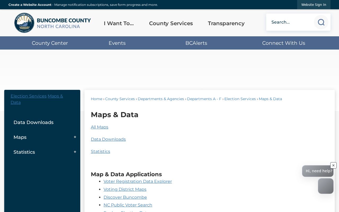This screenshot has width=339, height=212.
Task: Close the 'Hi, need help?' chat bubble
Action: (333, 165)
